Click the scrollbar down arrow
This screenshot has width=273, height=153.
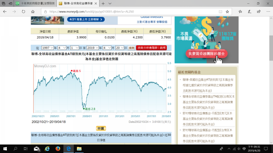pos(271,142)
